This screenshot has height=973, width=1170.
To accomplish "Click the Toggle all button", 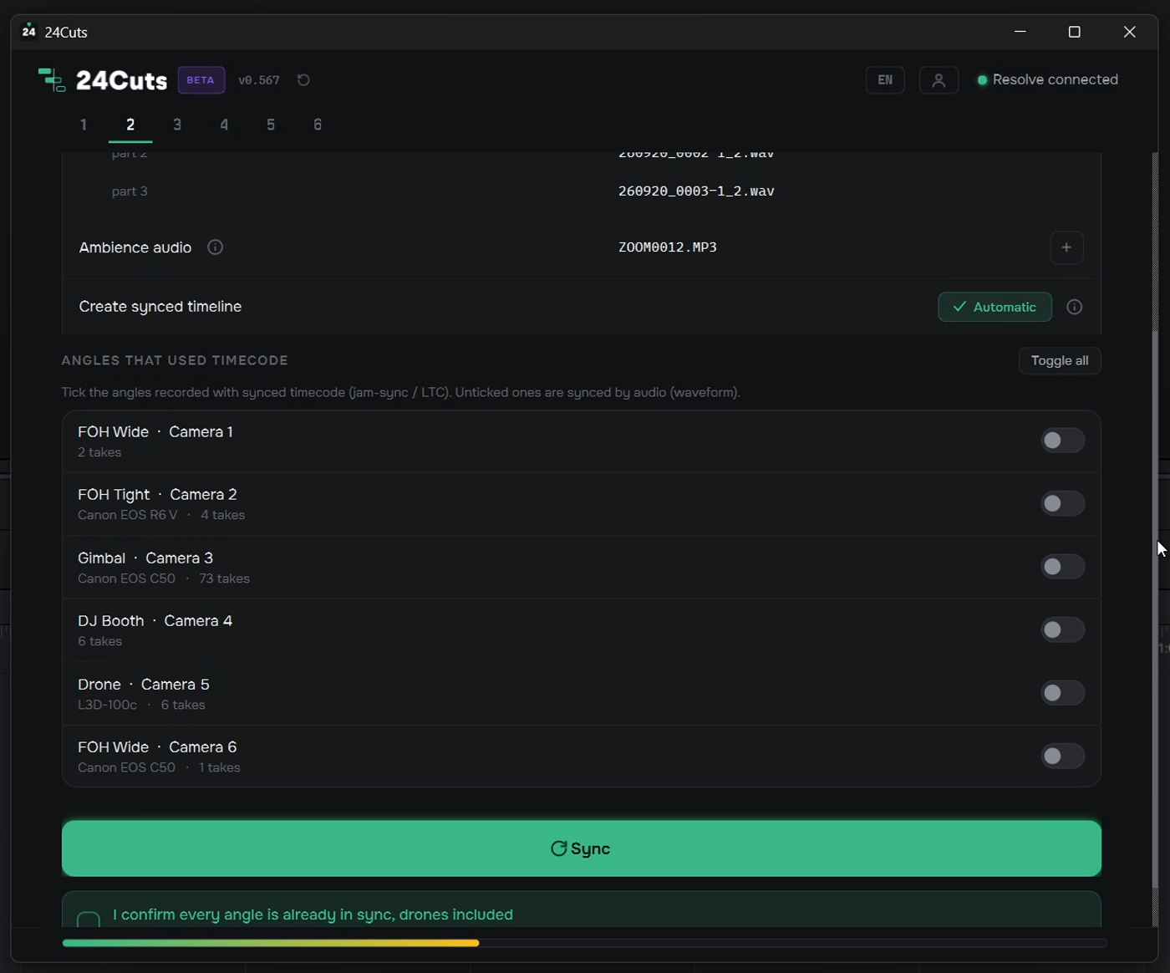I will click(x=1060, y=360).
